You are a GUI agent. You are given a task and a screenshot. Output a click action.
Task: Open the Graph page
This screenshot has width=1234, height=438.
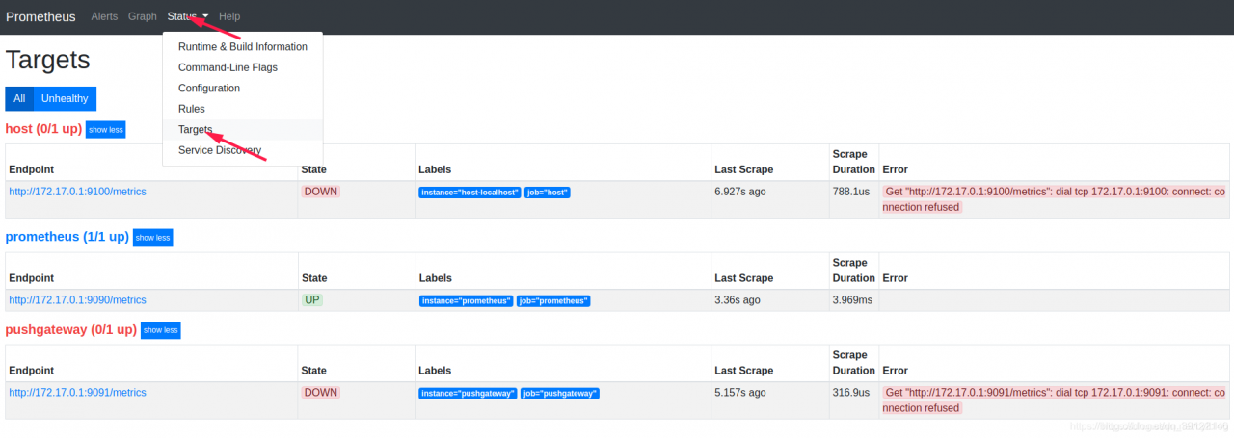142,16
